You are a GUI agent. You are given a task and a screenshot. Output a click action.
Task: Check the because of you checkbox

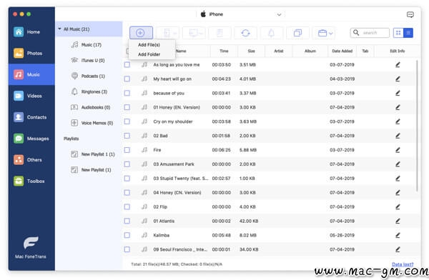click(127, 94)
